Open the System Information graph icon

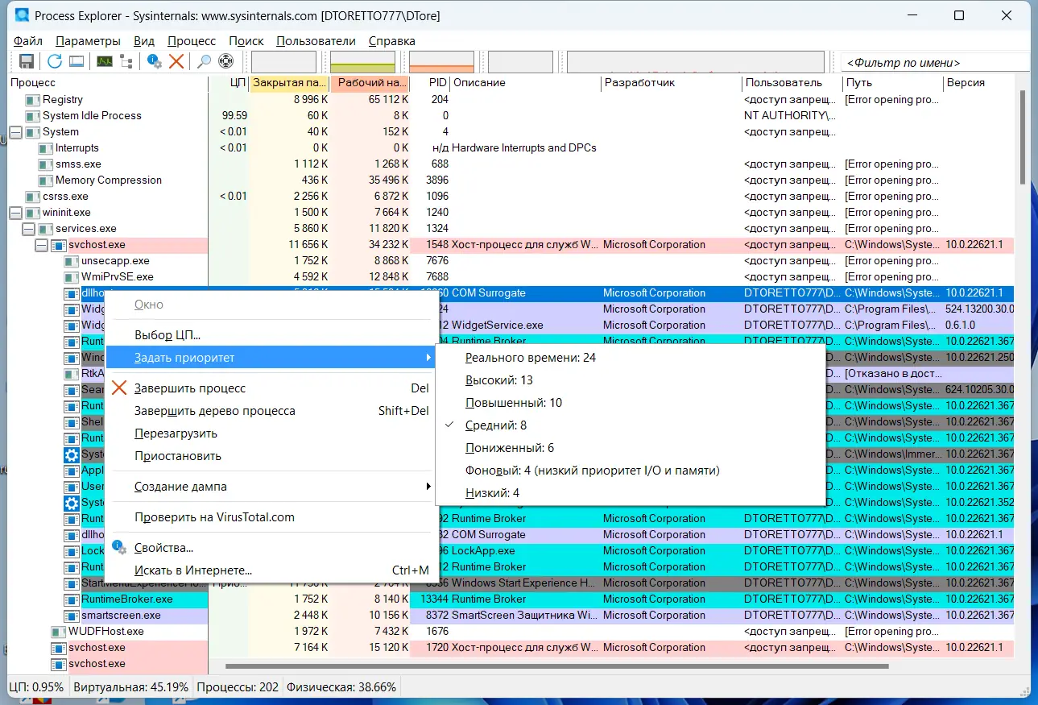coord(105,61)
